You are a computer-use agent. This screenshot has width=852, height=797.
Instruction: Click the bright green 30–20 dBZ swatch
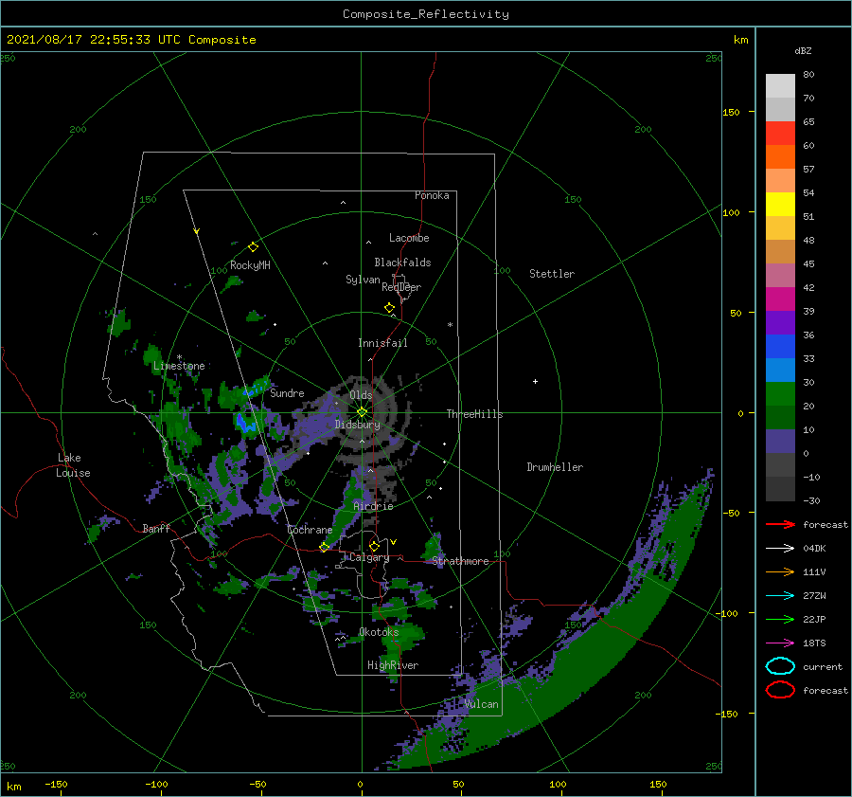[780, 394]
